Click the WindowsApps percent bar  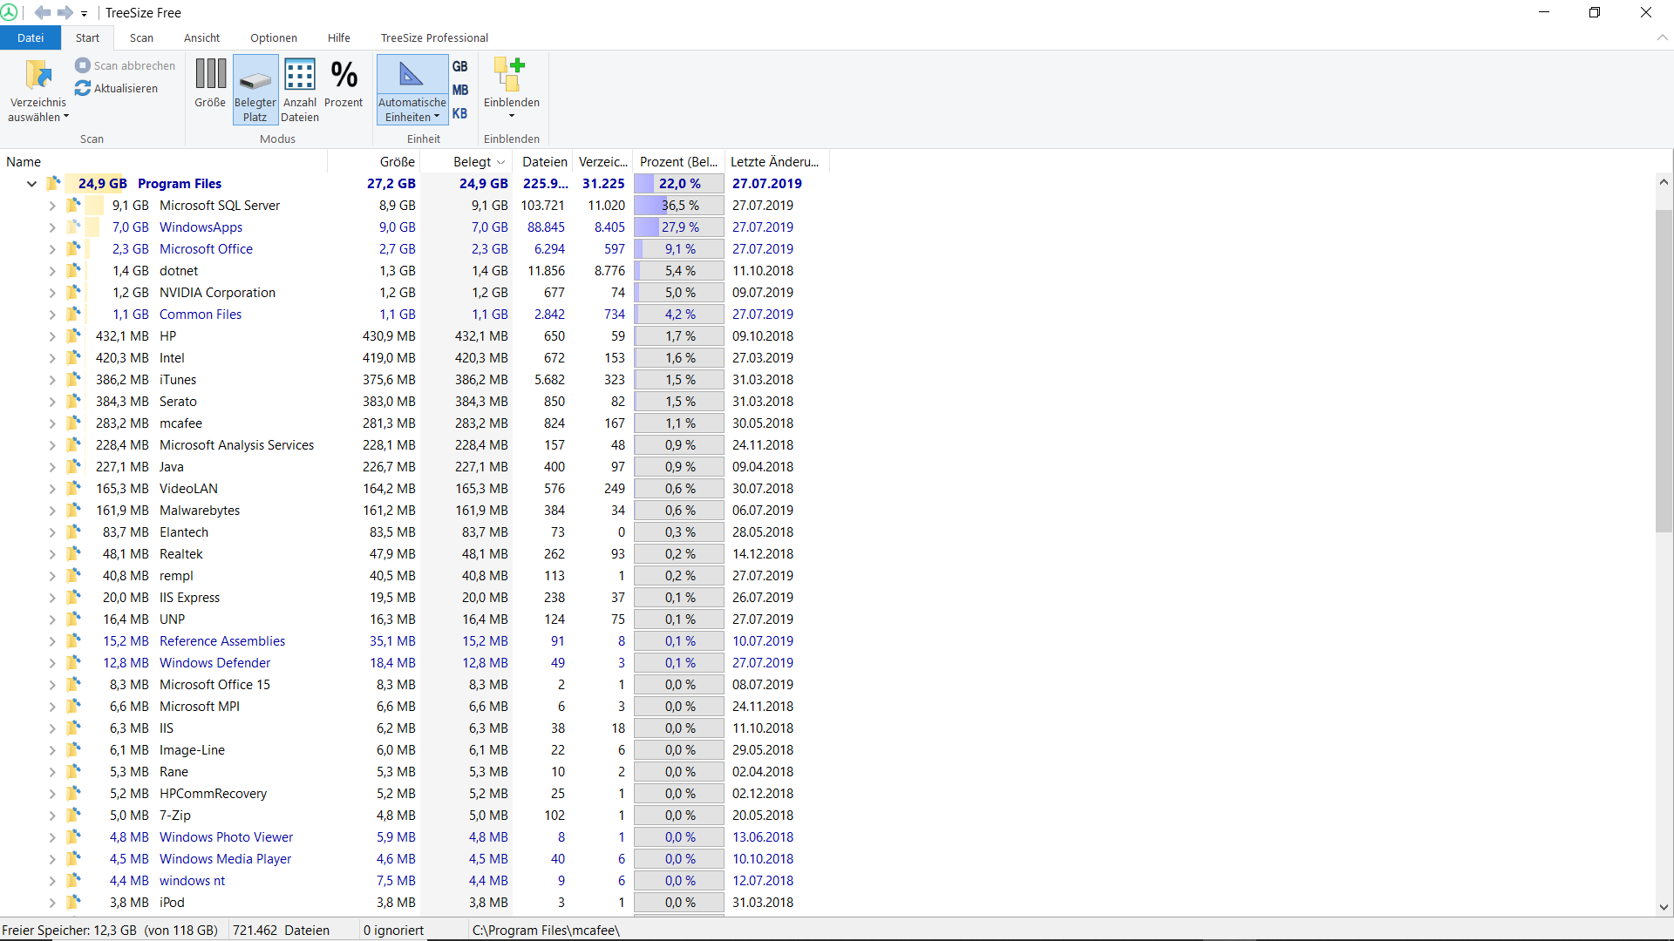point(679,227)
